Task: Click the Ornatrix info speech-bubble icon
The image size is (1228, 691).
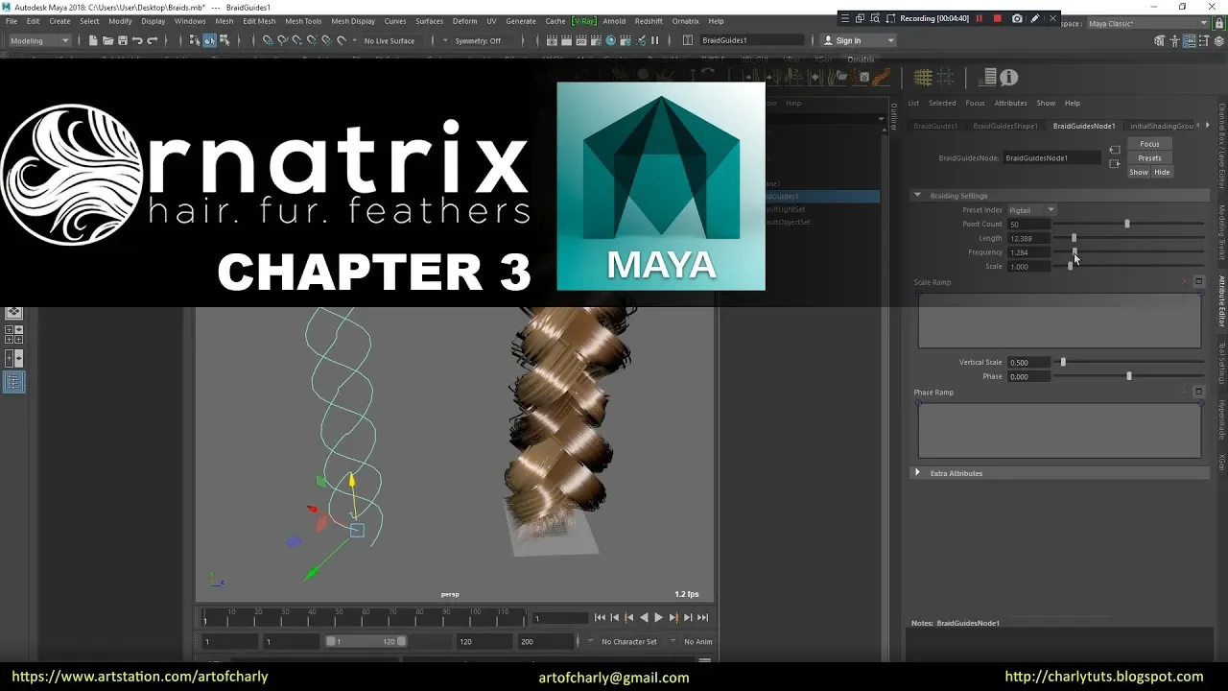Action: pos(1008,78)
